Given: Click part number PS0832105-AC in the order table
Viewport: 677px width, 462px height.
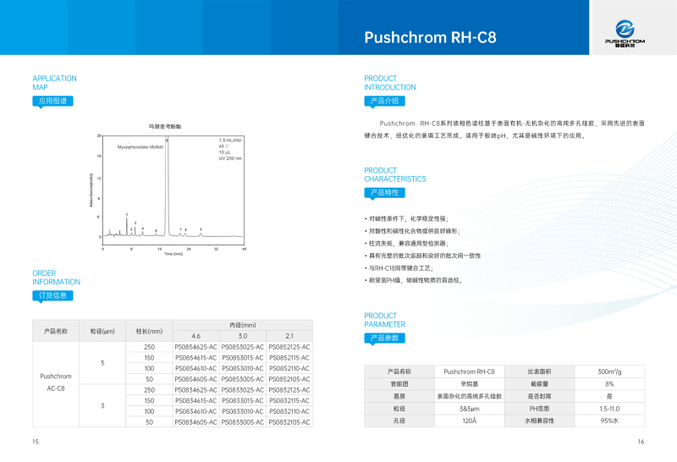Looking at the screenshot, I should coord(289,421).
